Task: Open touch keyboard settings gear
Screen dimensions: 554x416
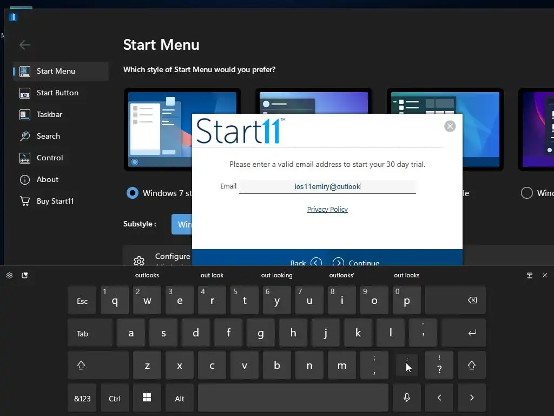Action: (x=10, y=275)
